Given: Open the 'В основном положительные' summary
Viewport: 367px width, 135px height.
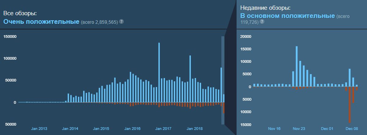Looking at the screenshot, I should (287, 16).
